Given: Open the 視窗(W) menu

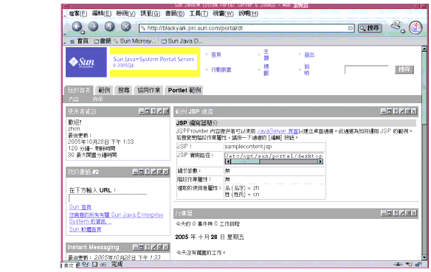Looking at the screenshot, I should click(223, 13).
